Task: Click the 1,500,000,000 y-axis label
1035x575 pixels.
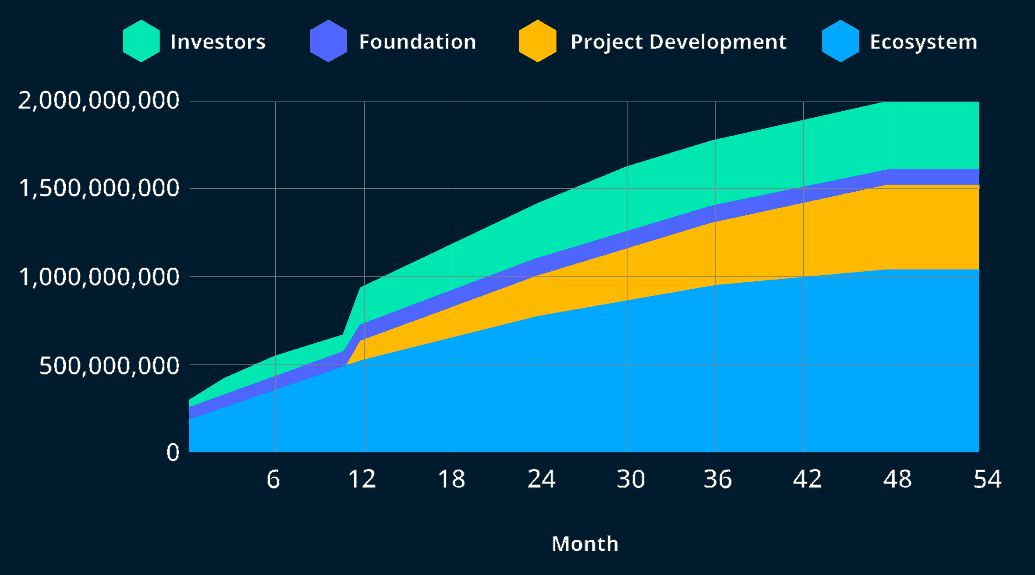Action: point(99,189)
